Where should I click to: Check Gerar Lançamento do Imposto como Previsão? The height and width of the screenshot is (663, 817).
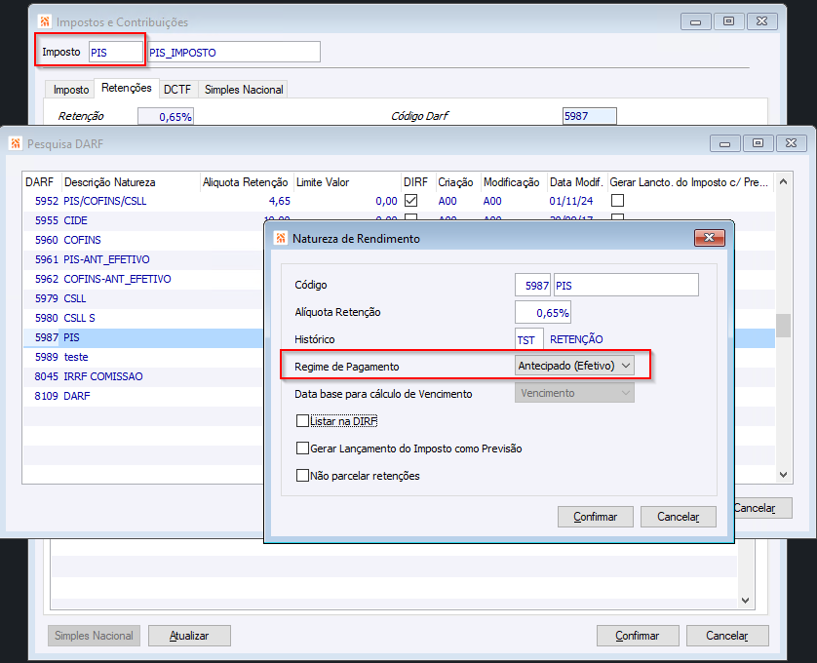coord(302,448)
